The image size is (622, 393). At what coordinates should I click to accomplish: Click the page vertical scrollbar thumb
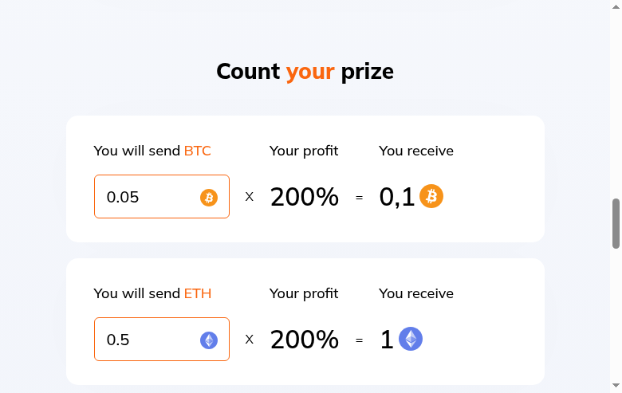[x=616, y=223]
